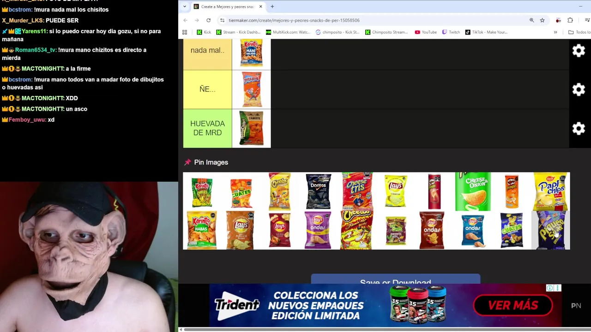Select the blue Lay's Ondas bag
This screenshot has height=332, width=591.
pyautogui.click(x=473, y=231)
